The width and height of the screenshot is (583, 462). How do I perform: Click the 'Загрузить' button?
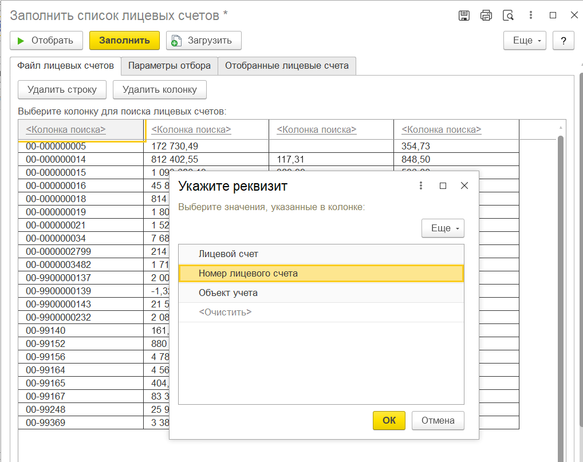click(x=203, y=41)
